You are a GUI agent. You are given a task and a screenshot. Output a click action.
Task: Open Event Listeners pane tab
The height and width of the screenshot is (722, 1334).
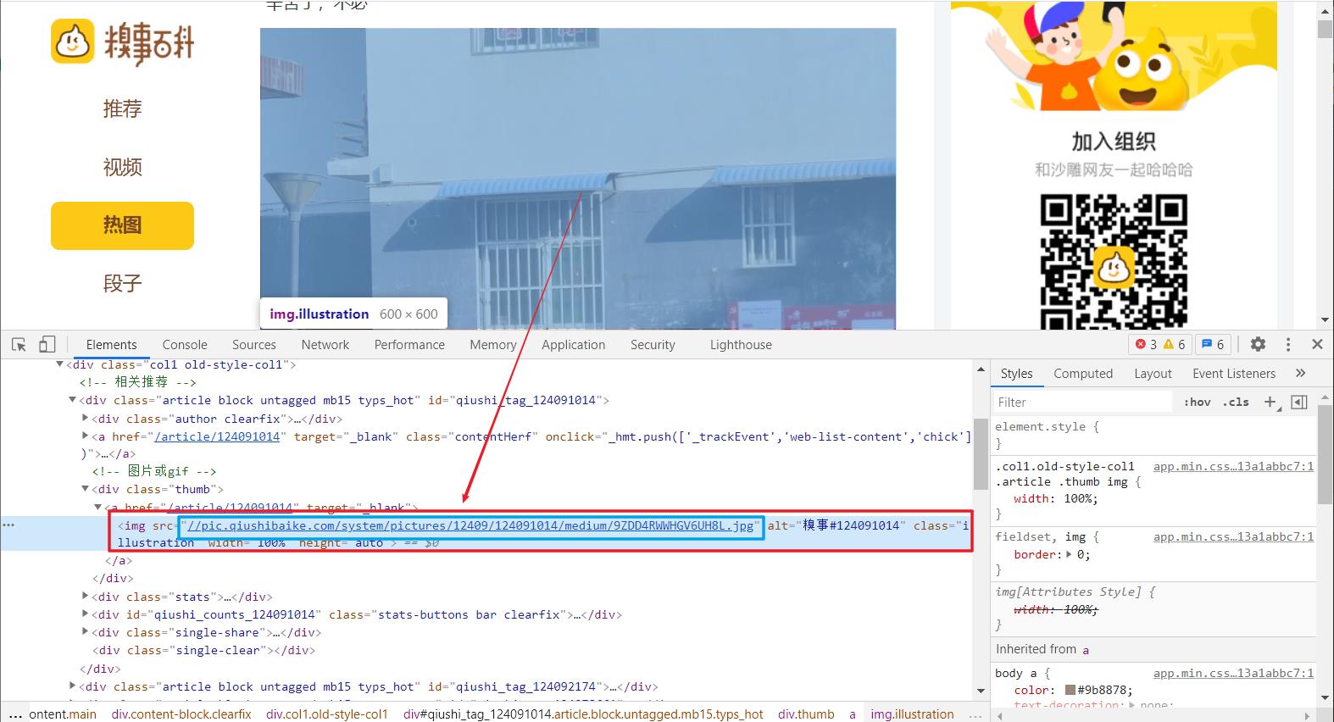pyautogui.click(x=1234, y=374)
